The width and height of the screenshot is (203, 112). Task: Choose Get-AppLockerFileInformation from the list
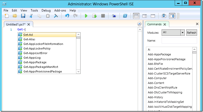click(43, 44)
